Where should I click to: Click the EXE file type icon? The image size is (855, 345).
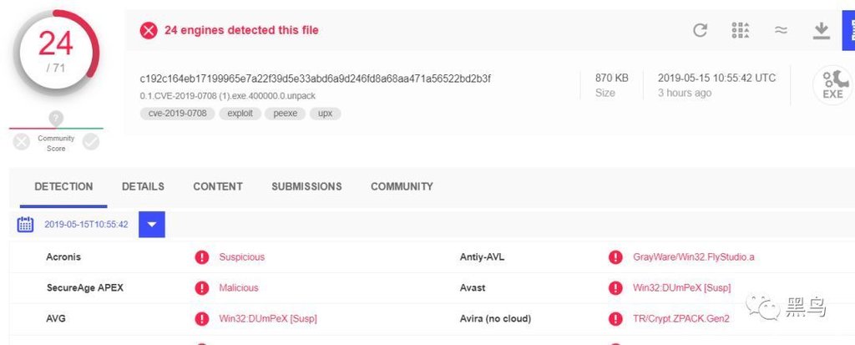(832, 84)
